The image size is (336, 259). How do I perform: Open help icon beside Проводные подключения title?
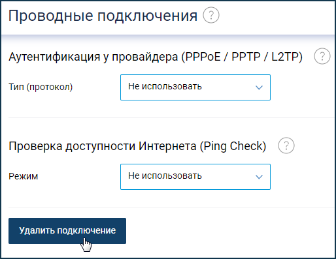click(211, 15)
